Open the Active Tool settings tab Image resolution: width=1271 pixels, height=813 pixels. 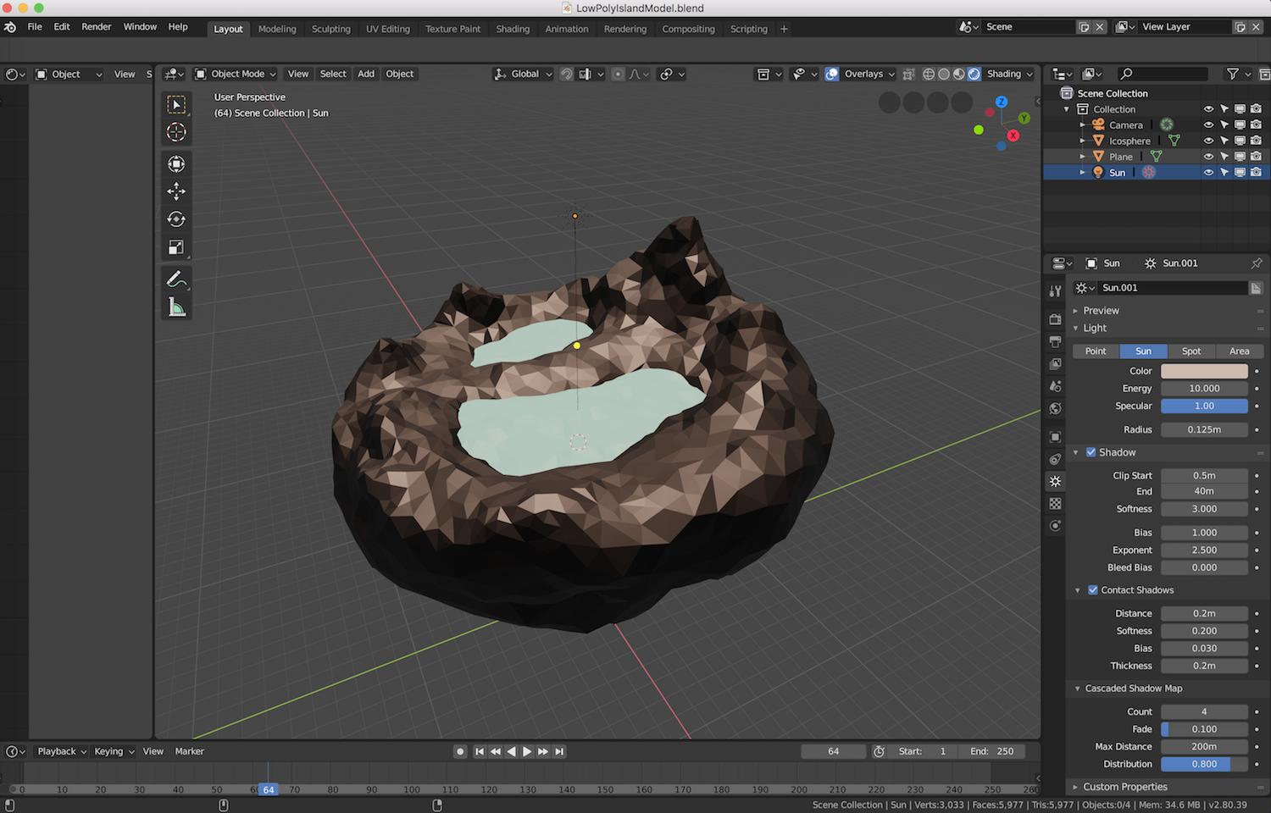click(x=1055, y=290)
